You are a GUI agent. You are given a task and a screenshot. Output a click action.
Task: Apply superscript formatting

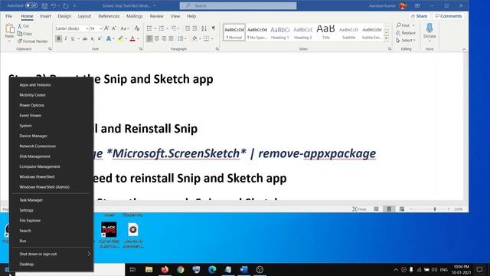(x=100, y=38)
